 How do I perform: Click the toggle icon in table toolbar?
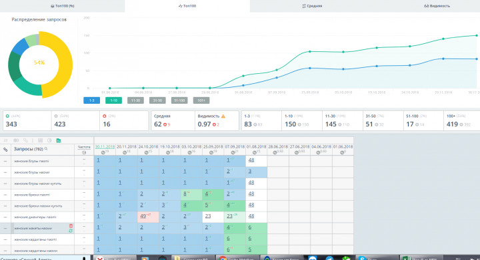[x=16, y=140]
